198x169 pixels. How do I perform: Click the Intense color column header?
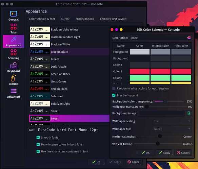click(x=160, y=46)
